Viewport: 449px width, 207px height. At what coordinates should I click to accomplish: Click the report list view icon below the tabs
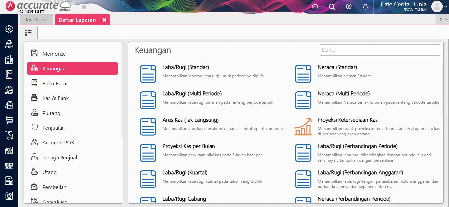coord(28,32)
